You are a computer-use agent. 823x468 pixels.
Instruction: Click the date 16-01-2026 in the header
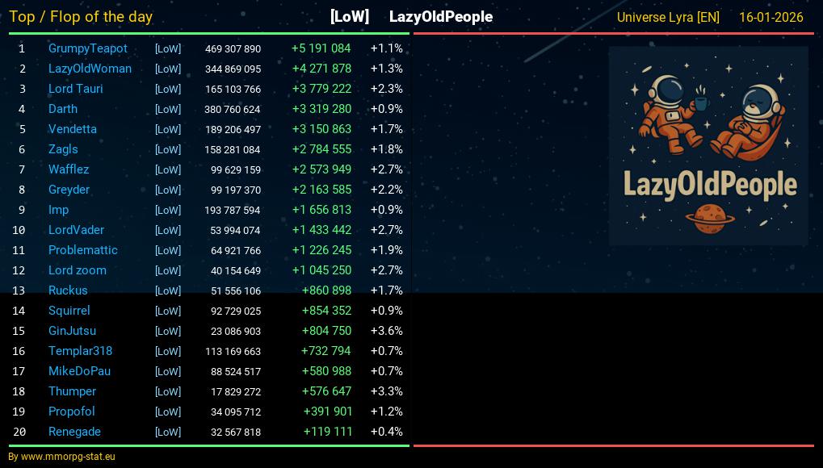coord(771,17)
